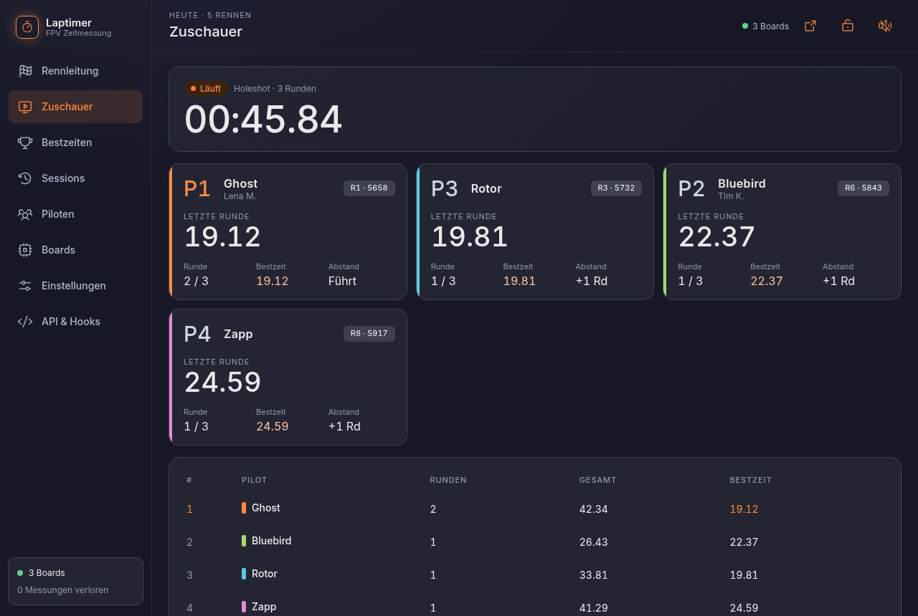Select the Rotor pilot card name
Image resolution: width=918 pixels, height=616 pixels.
pos(486,189)
